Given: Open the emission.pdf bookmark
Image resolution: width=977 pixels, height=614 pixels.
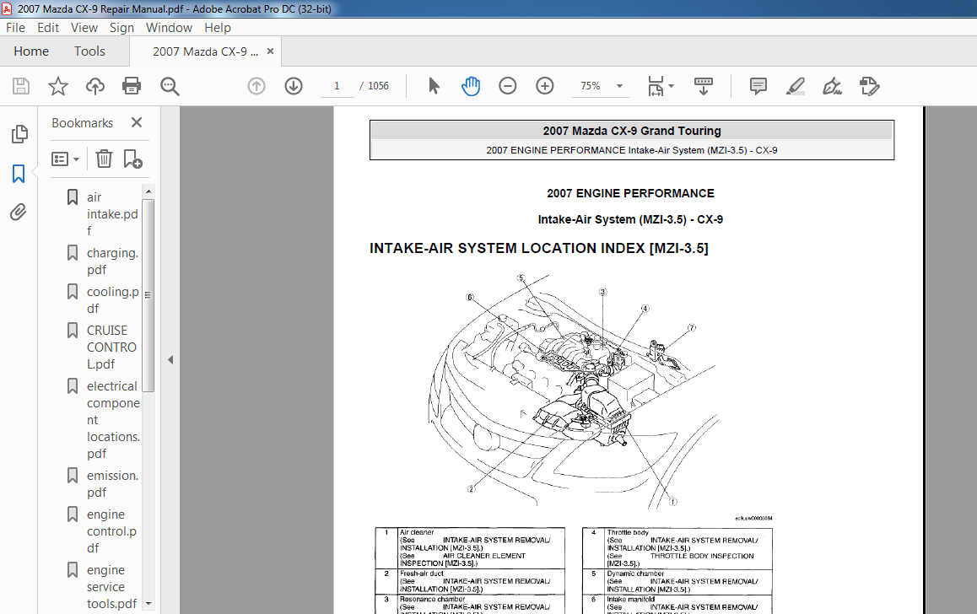Looking at the screenshot, I should (112, 483).
